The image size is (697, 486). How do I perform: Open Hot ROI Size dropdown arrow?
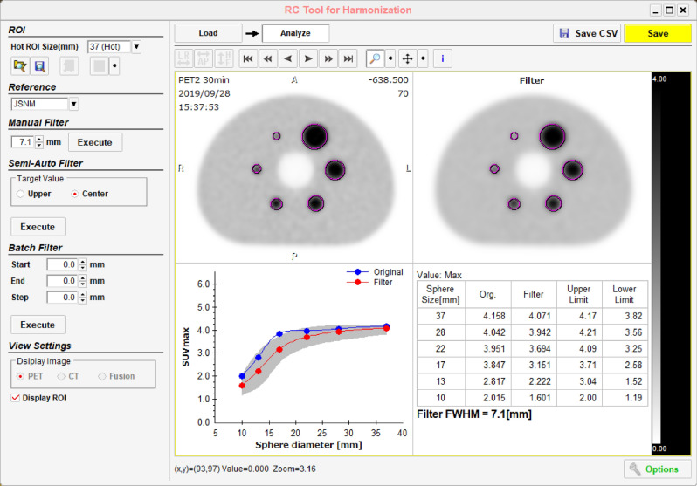tap(136, 46)
